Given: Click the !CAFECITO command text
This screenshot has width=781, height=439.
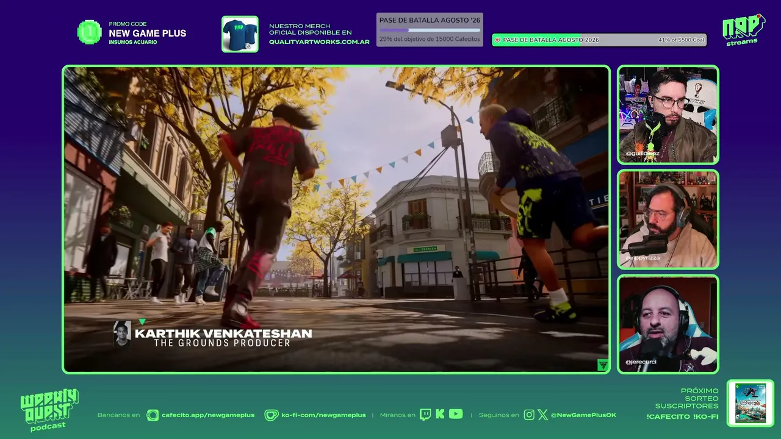Looking at the screenshot, I should 668,416.
